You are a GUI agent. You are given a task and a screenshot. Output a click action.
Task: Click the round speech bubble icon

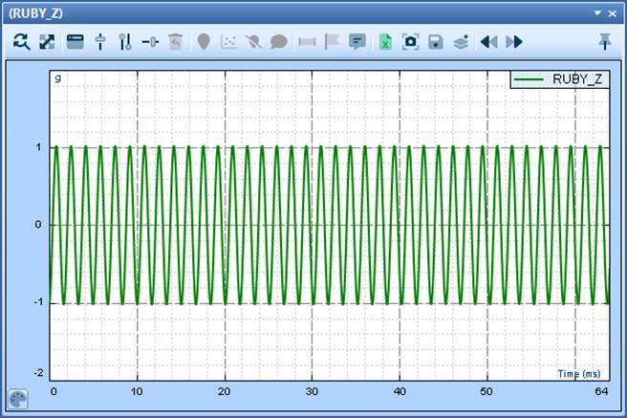(279, 41)
